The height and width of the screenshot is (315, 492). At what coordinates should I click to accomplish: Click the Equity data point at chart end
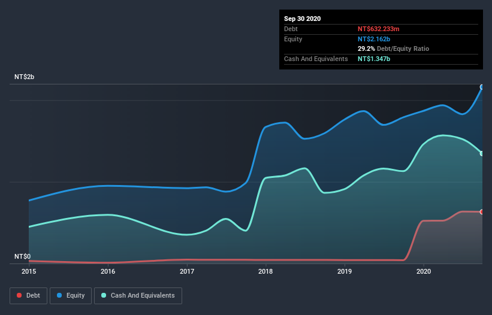pos(482,87)
